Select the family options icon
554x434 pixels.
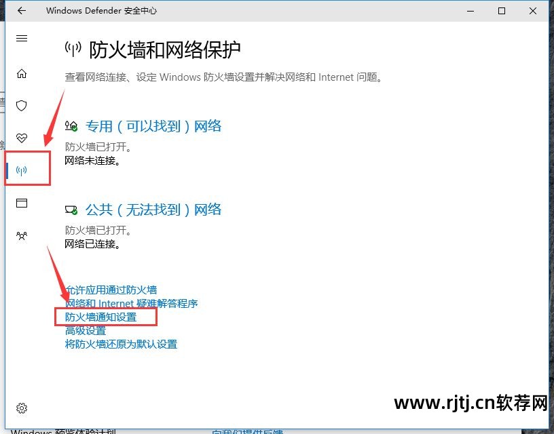tap(21, 235)
